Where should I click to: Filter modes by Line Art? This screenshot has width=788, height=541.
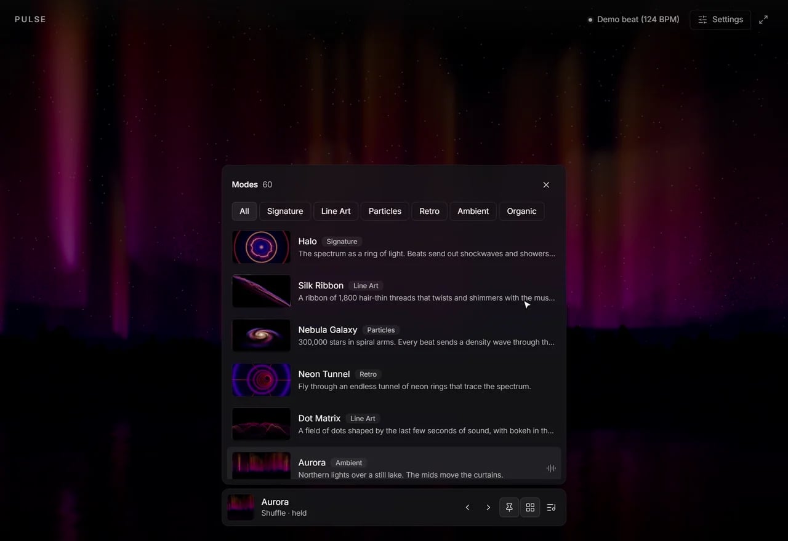(336, 211)
